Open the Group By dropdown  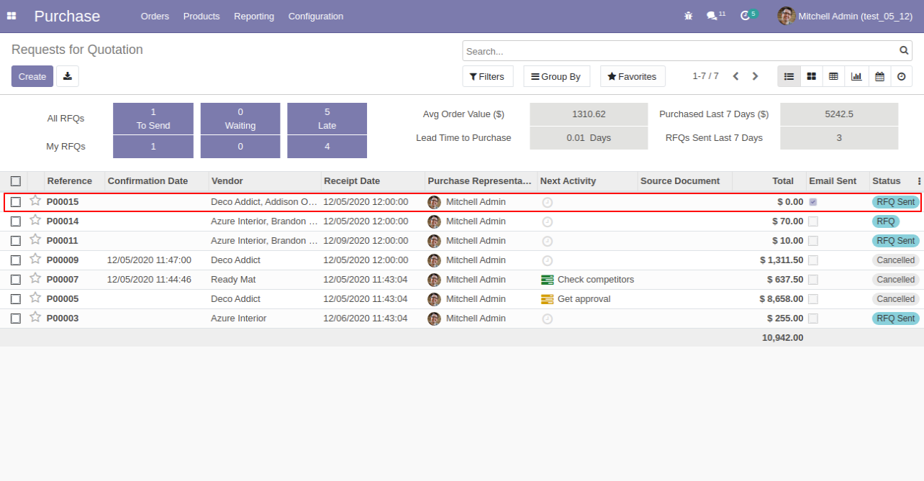(556, 76)
